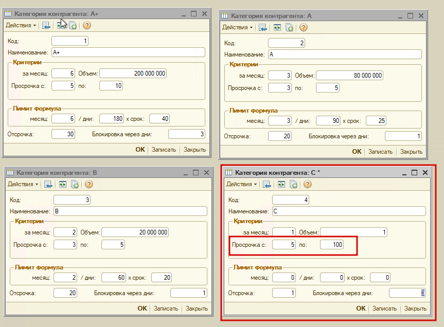Focus / дни field with value 60

tap(114, 278)
